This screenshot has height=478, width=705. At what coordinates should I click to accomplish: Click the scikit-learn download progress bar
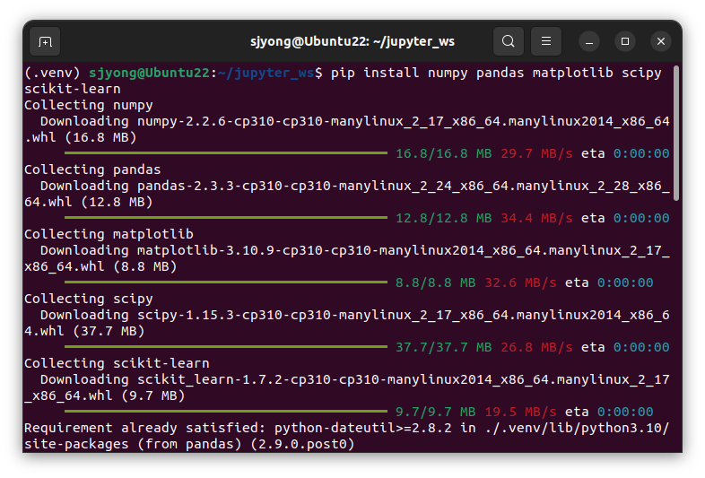[226, 412]
